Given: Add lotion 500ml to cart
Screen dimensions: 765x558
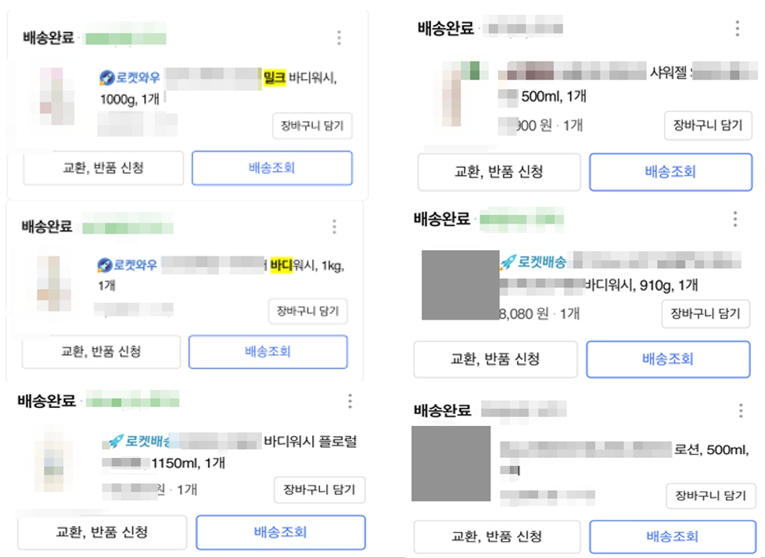Looking at the screenshot, I should [x=711, y=495].
